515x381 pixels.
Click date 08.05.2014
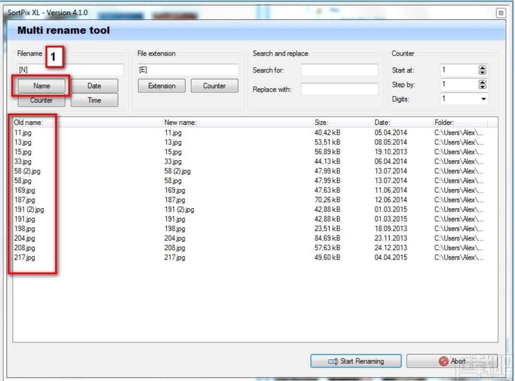pos(391,142)
